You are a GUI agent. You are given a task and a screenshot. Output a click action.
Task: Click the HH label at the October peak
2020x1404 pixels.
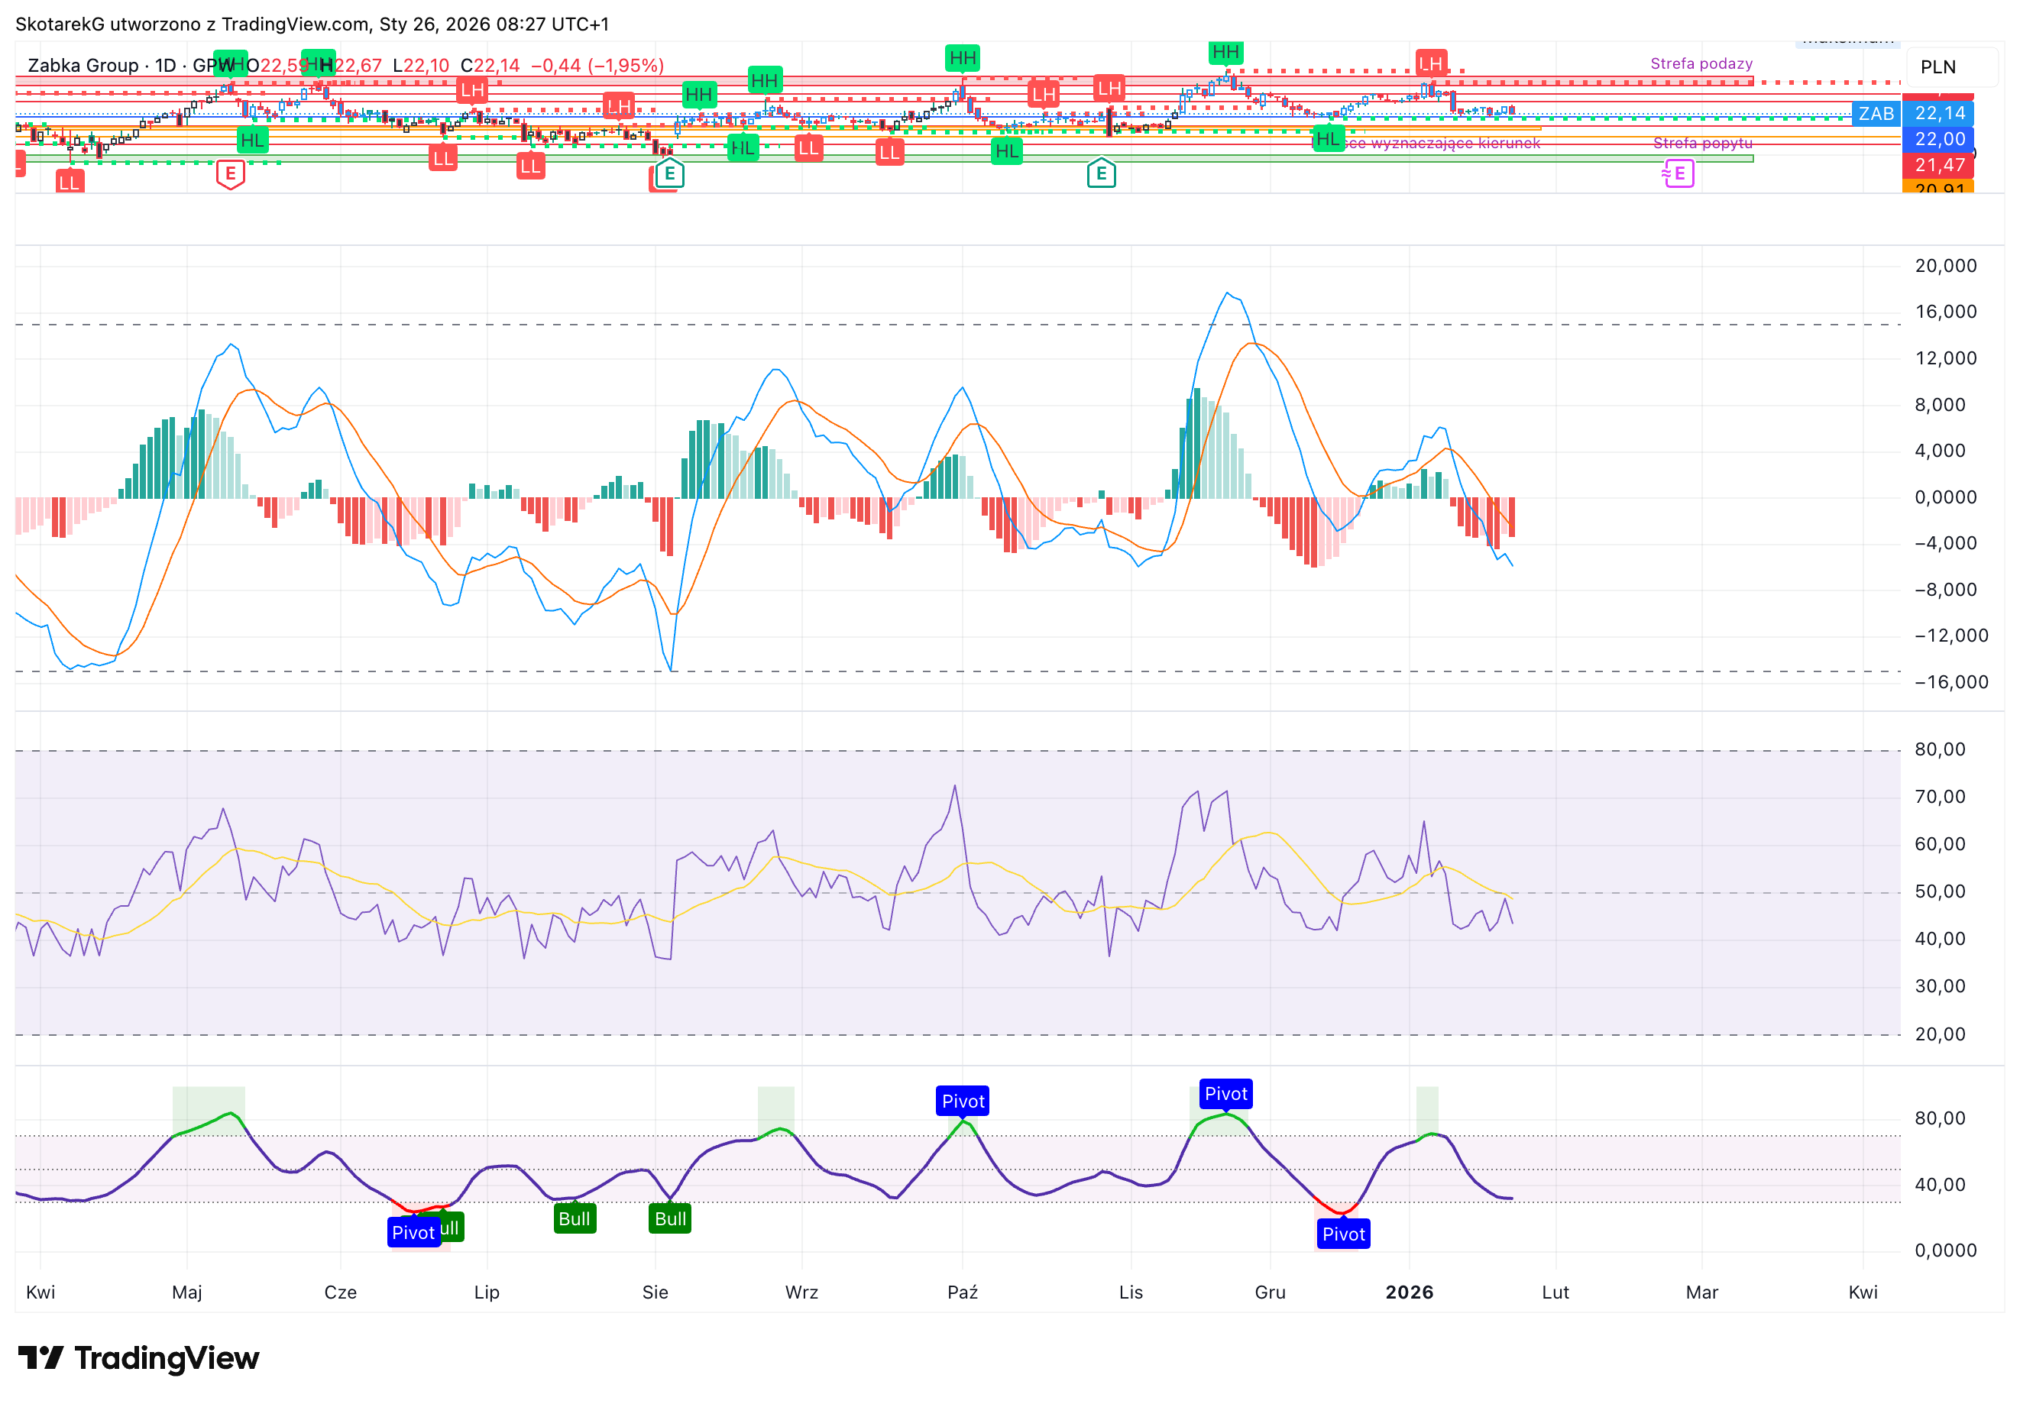(963, 59)
